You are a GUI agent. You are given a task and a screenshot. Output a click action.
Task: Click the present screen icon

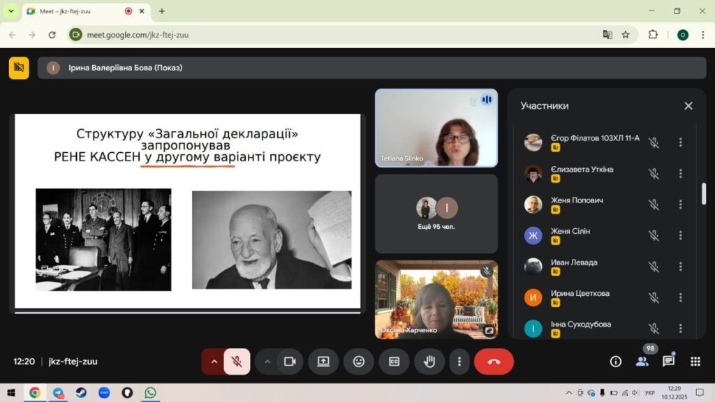pos(323,362)
